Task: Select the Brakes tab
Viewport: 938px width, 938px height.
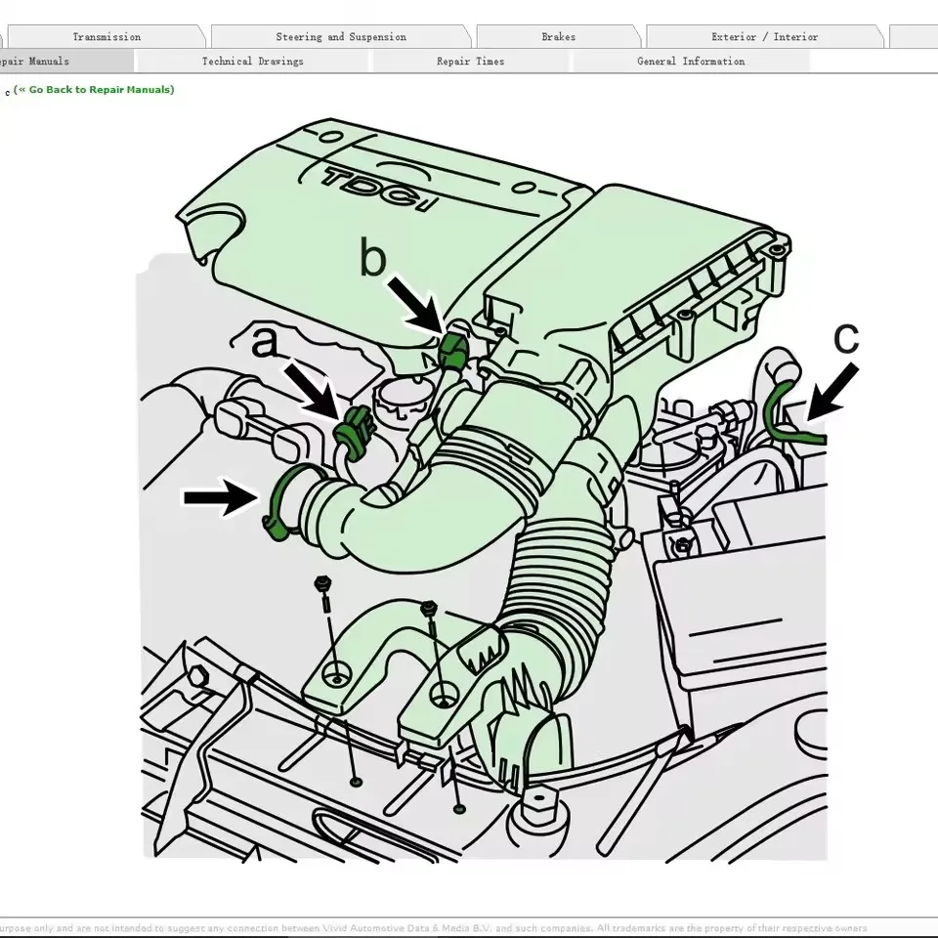Action: click(x=557, y=36)
